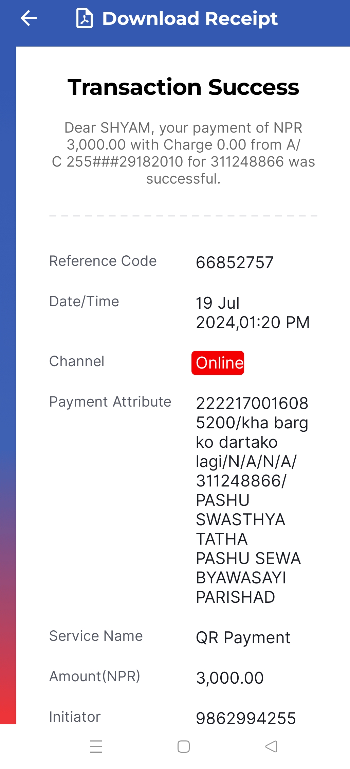Screen dimensions: 350x769
Task: Click the Payment Attribute details text
Action: click(252, 500)
